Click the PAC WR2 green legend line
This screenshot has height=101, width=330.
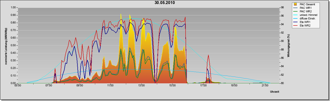[295, 11]
